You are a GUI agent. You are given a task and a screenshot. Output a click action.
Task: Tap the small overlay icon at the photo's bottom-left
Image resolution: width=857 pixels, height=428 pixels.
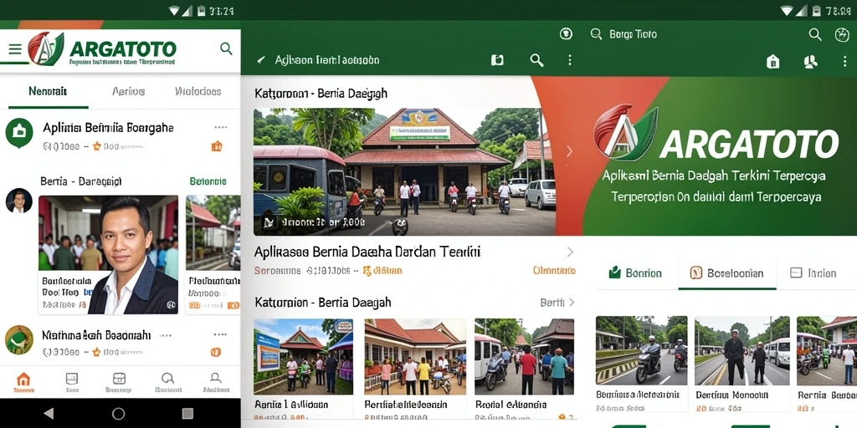pos(269,222)
